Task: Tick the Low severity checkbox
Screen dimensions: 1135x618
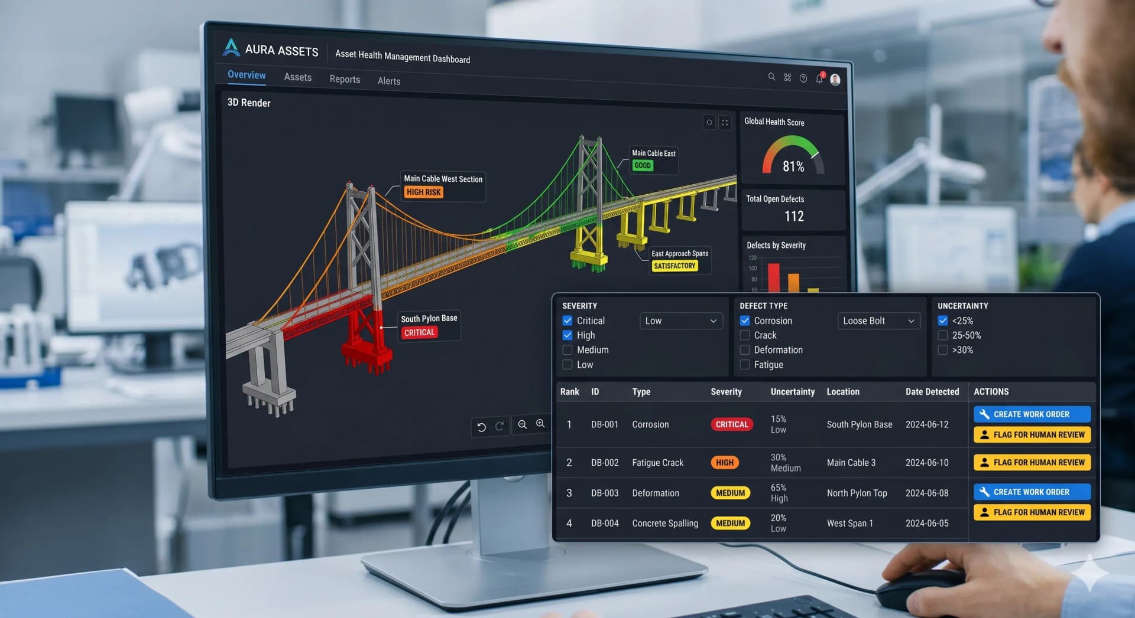Action: click(567, 365)
